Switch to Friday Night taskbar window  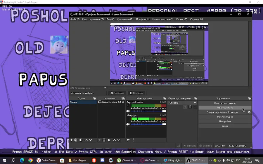pos(173,160)
